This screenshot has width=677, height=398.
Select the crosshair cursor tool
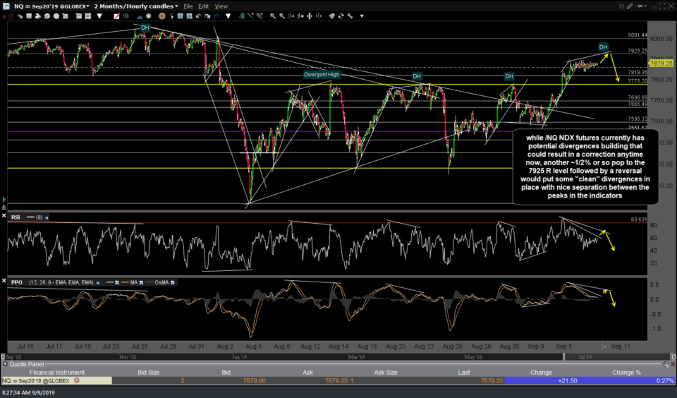tap(11, 16)
